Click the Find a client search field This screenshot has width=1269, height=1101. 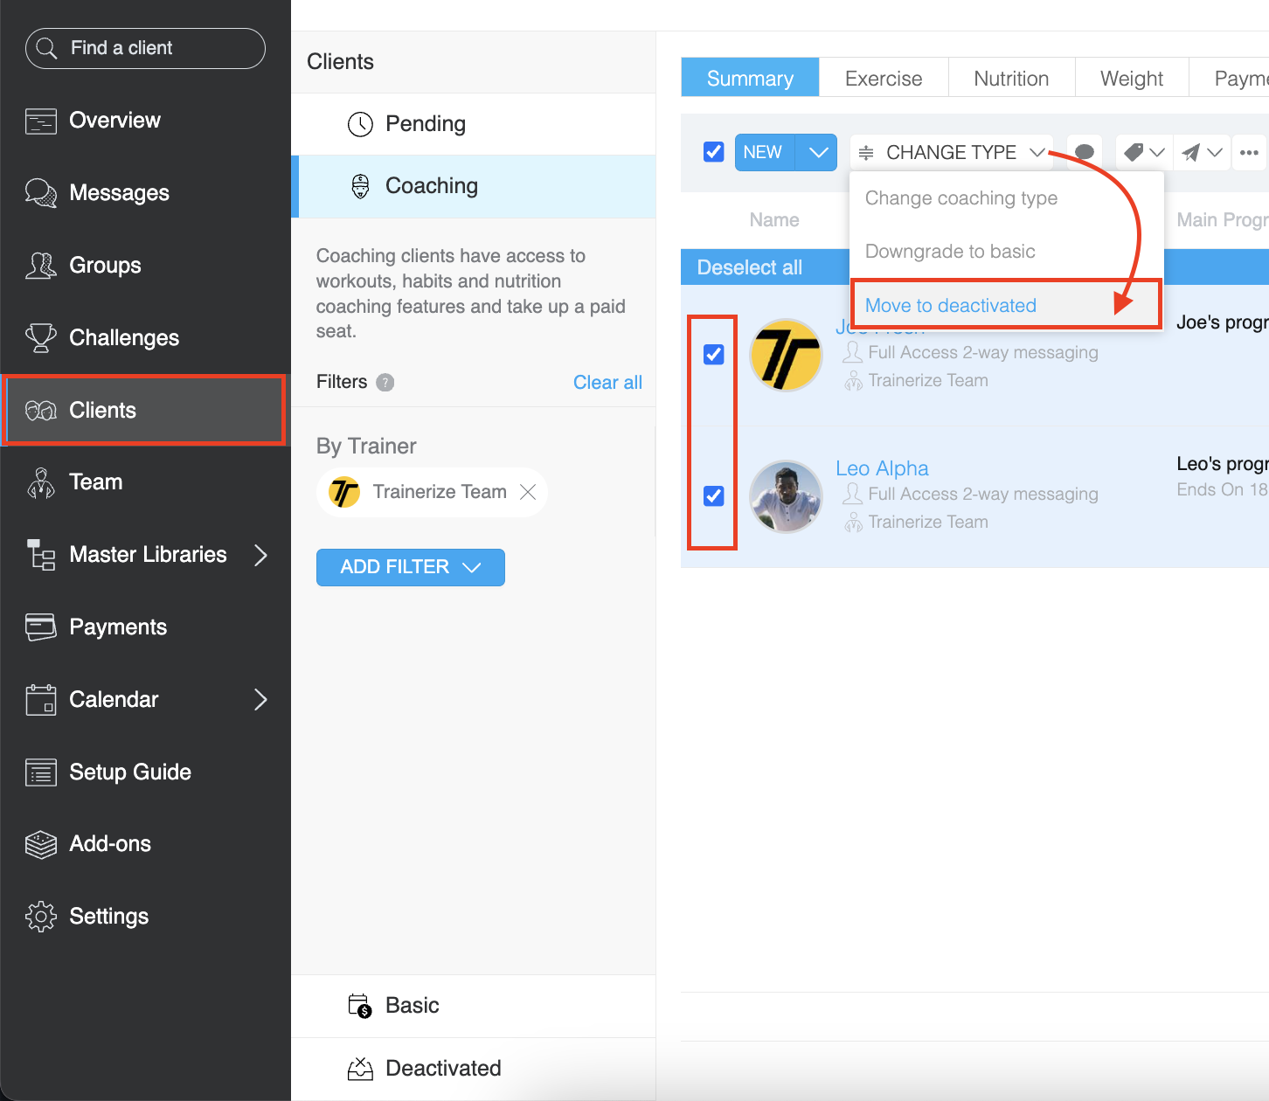click(146, 48)
